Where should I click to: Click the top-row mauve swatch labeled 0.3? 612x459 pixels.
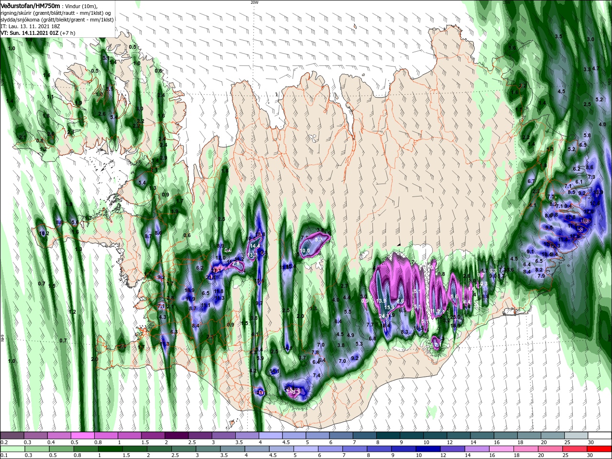click(35, 436)
